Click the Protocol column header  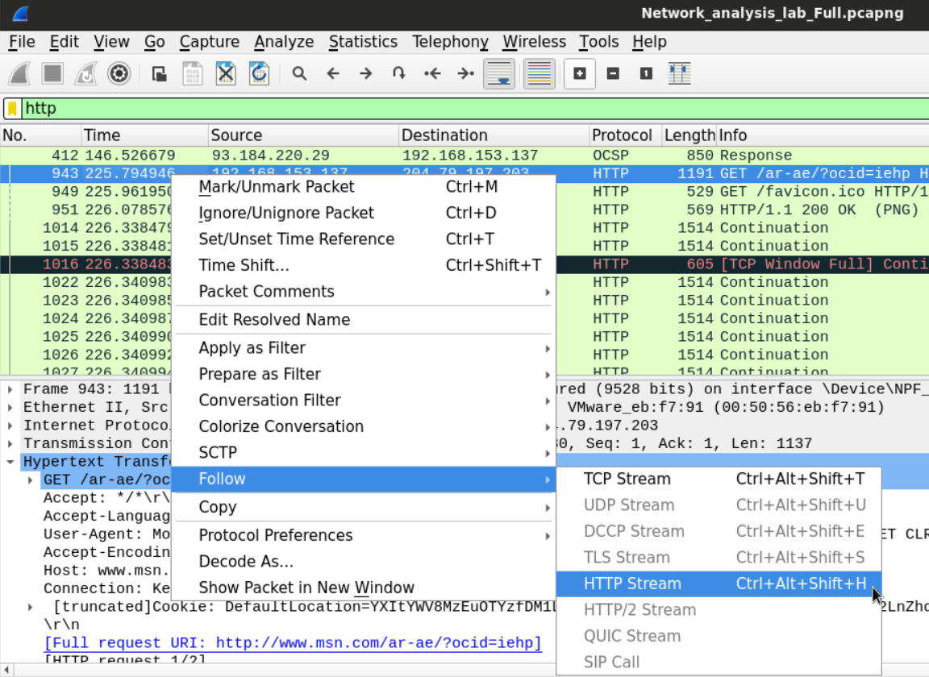pyautogui.click(x=621, y=135)
